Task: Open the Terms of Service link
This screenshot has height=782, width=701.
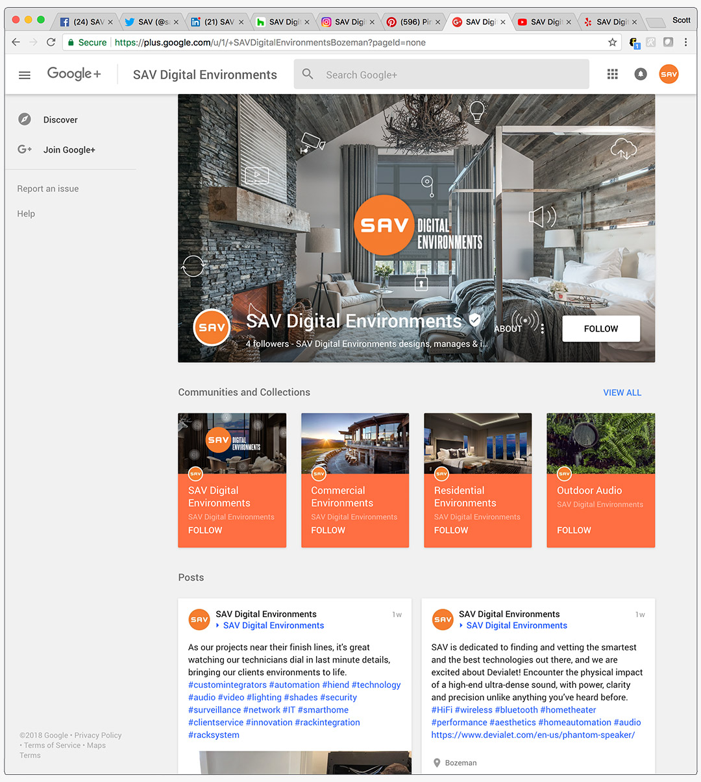Action: pyautogui.click(x=53, y=745)
